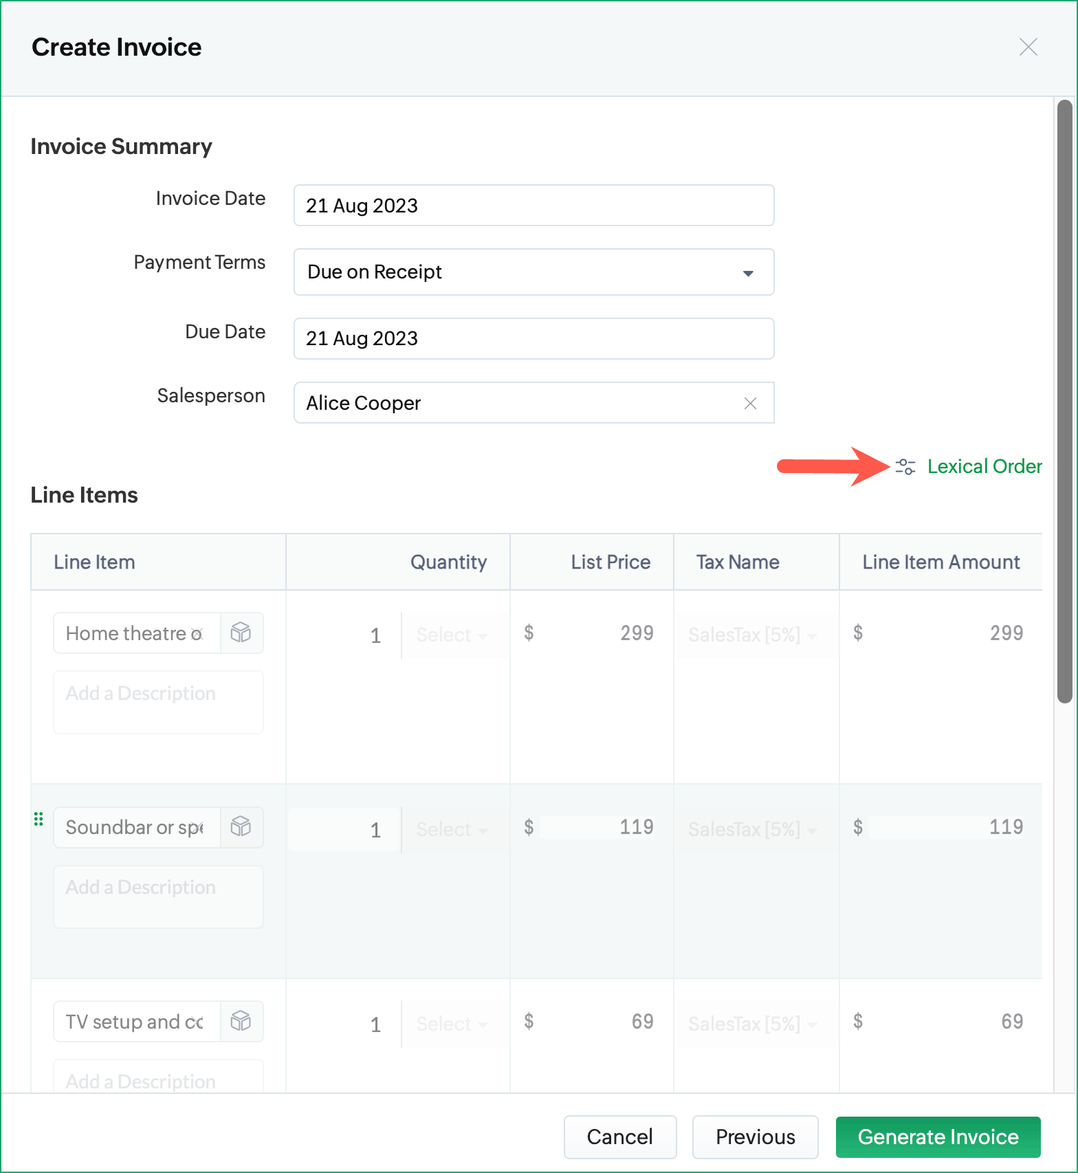Add a description for Soundbar item
Image resolution: width=1078 pixels, height=1173 pixels.
pos(158,897)
